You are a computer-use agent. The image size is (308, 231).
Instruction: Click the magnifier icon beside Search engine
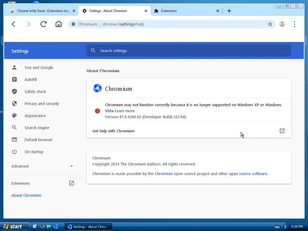[x=14, y=128]
